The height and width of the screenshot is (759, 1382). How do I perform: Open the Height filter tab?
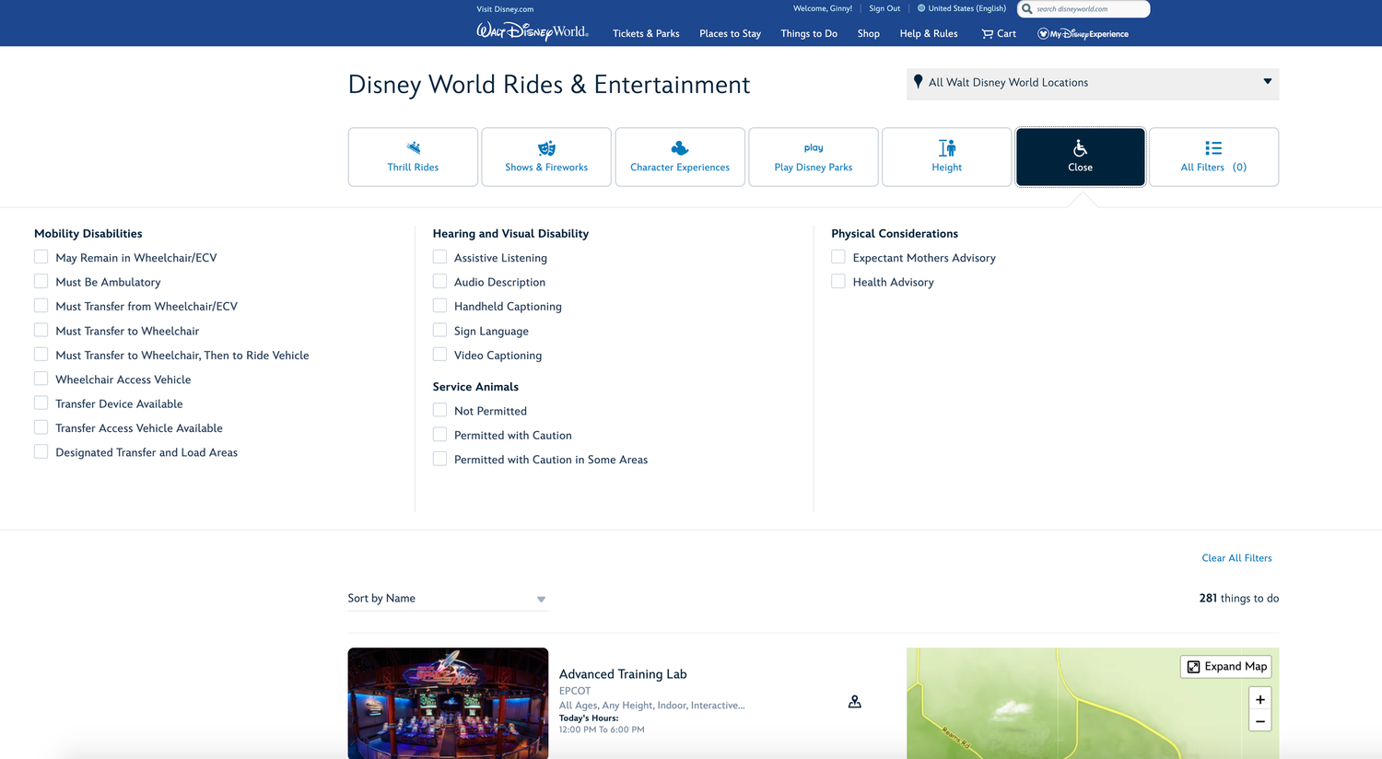[947, 157]
